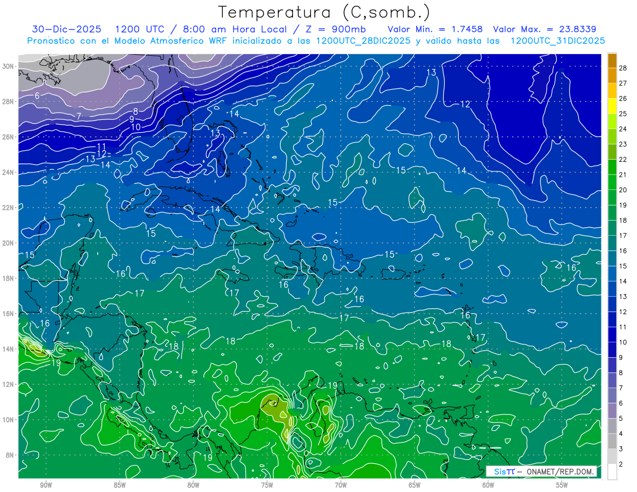
Task: Click the yellow legend band between 25 and 26
Action: pos(612,106)
